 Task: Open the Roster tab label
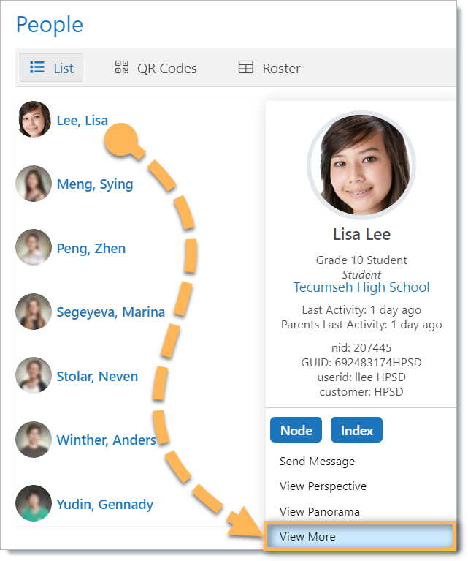(281, 68)
